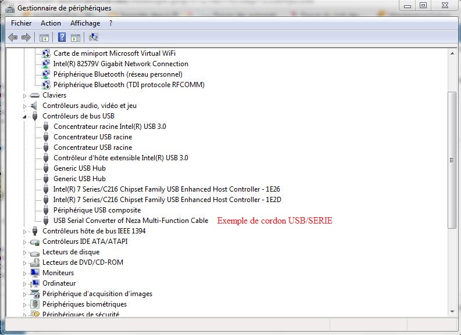Viewport: 461px width, 335px height.
Task: Click the blue Help question mark icon
Action: (62, 38)
